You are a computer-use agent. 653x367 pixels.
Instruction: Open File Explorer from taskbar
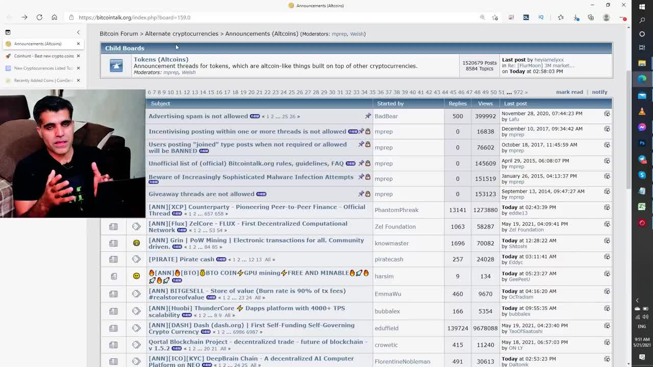pyautogui.click(x=642, y=63)
